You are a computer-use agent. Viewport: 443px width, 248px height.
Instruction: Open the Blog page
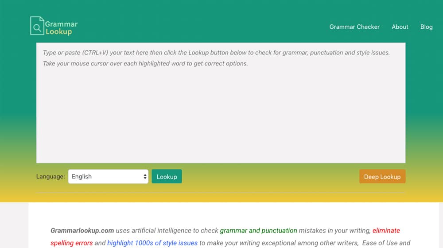[426, 27]
